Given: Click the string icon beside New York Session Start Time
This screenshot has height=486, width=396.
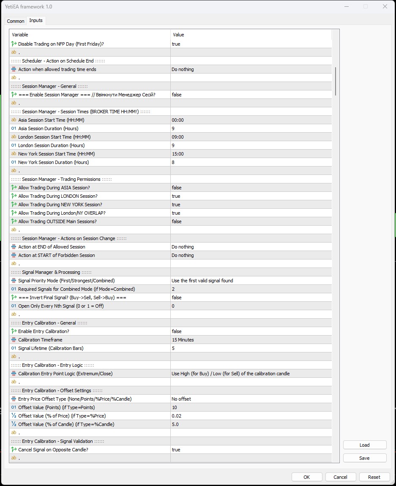Looking at the screenshot, I should [x=14, y=154].
